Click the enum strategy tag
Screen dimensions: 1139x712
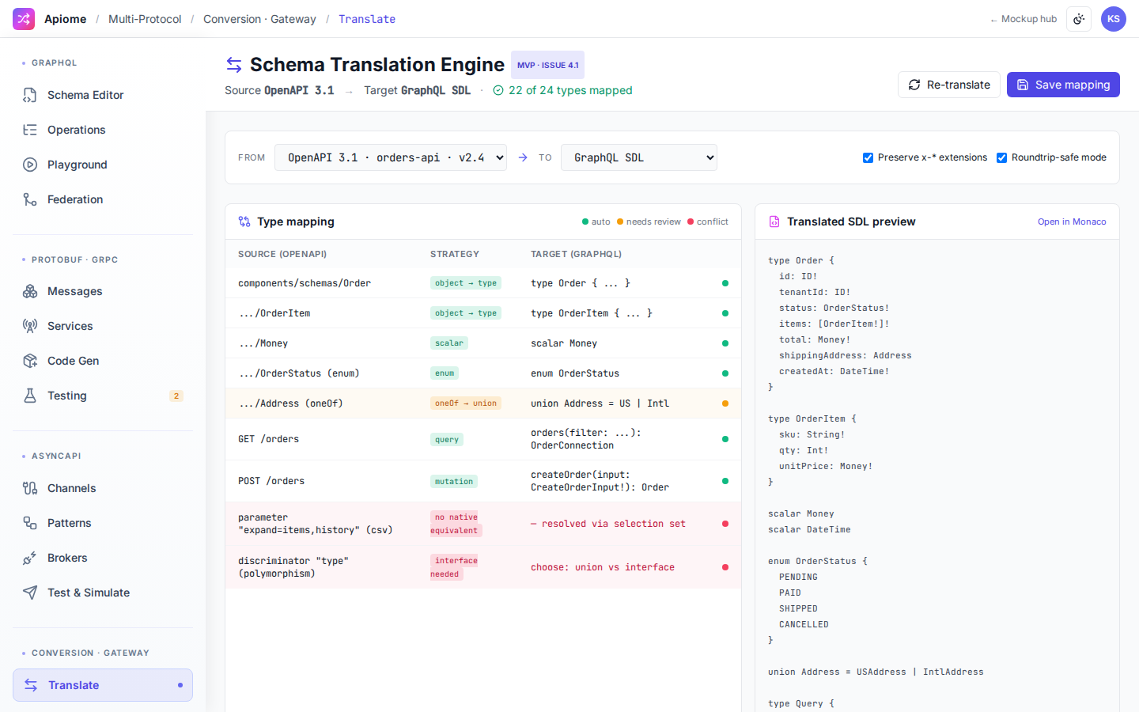[x=445, y=373]
